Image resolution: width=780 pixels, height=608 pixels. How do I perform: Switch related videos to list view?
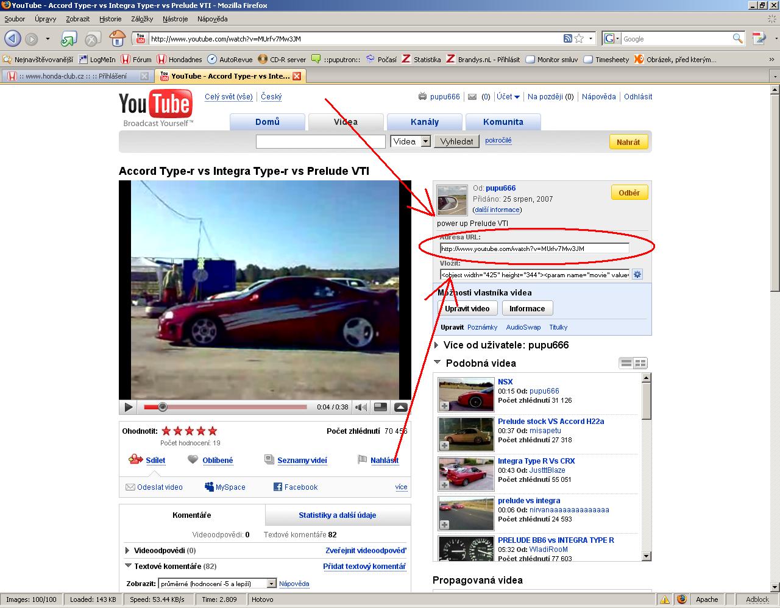pos(626,363)
